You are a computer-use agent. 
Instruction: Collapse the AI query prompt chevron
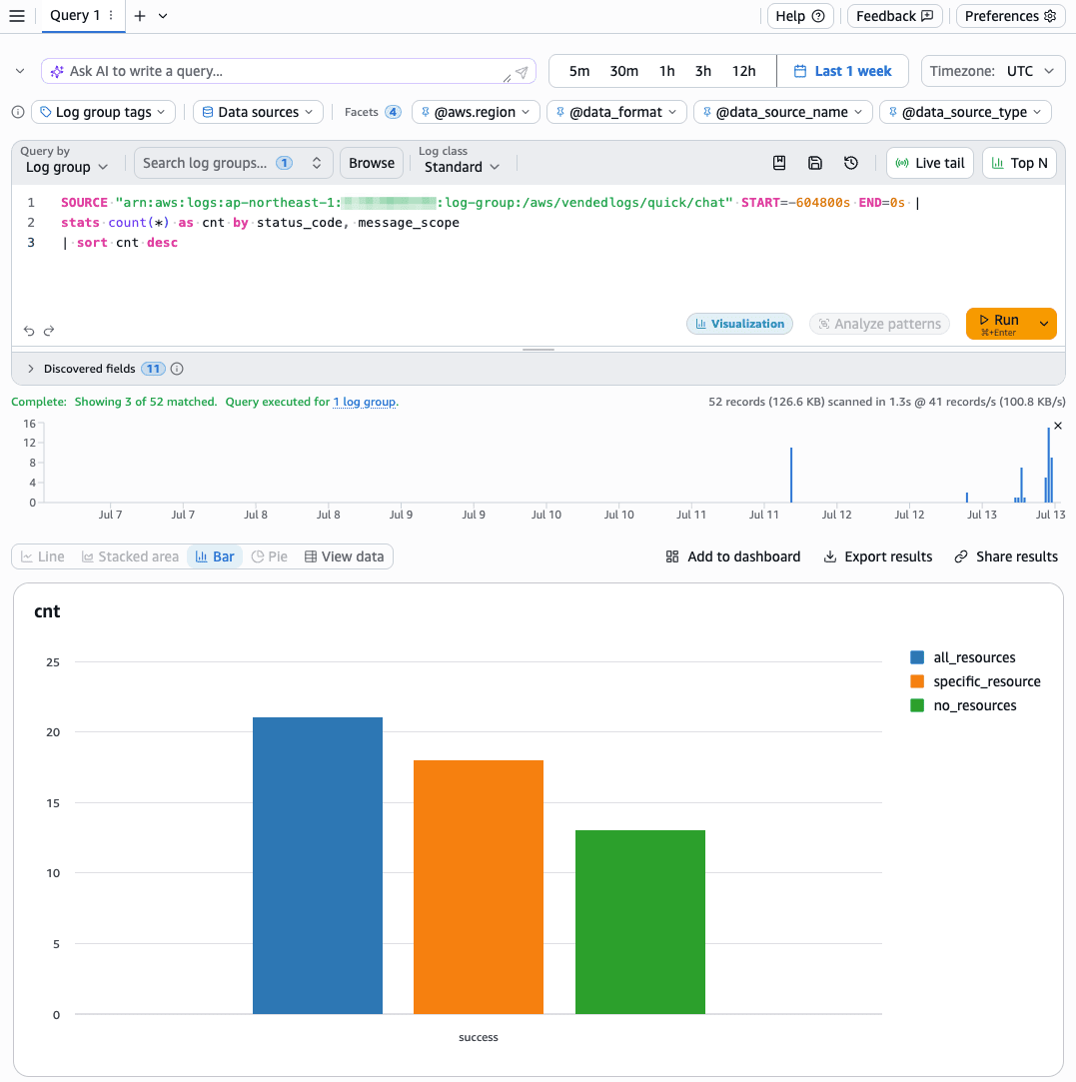[20, 71]
